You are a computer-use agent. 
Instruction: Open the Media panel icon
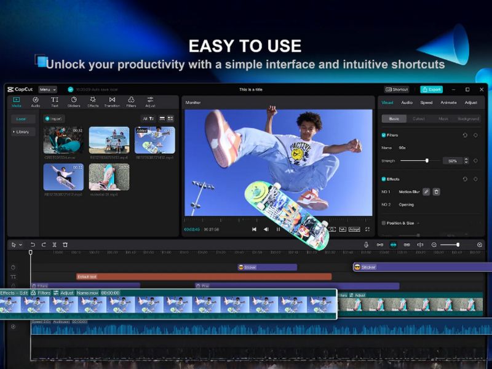point(17,100)
